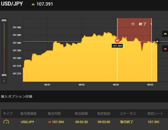Image resolution: width=168 pixels, height=130 pixels.
Task: Click the タイプ column header
Action: click(8, 114)
